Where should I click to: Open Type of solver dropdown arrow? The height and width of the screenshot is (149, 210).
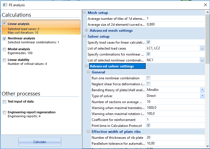[x=202, y=96]
